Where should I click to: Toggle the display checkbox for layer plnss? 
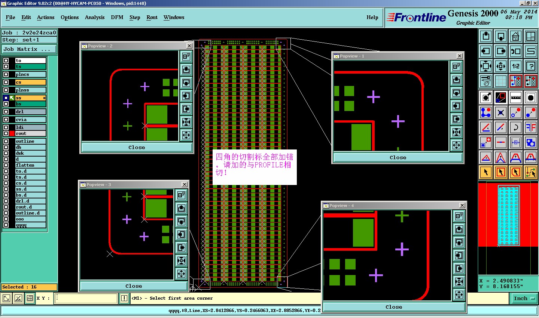[6, 90]
